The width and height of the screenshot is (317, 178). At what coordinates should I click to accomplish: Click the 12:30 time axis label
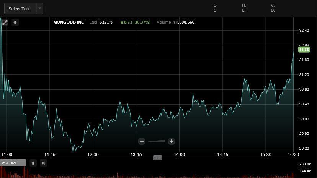(x=93, y=155)
